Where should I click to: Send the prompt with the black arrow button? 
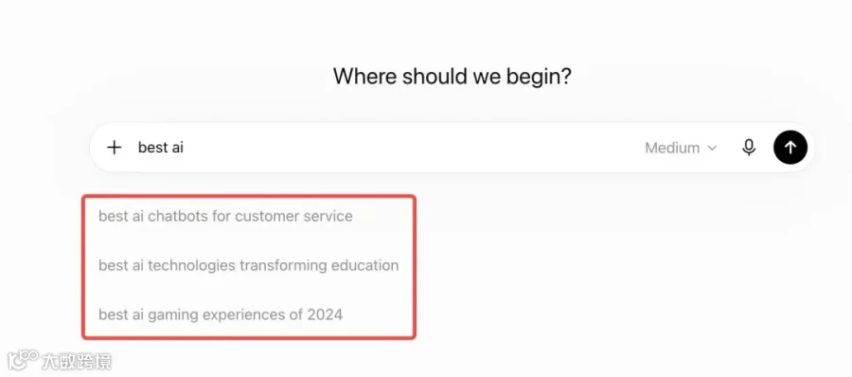pyautogui.click(x=790, y=147)
